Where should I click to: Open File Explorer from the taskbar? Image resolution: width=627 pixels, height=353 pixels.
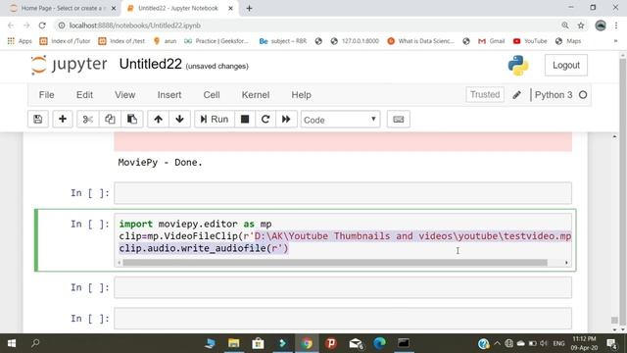coord(233,343)
